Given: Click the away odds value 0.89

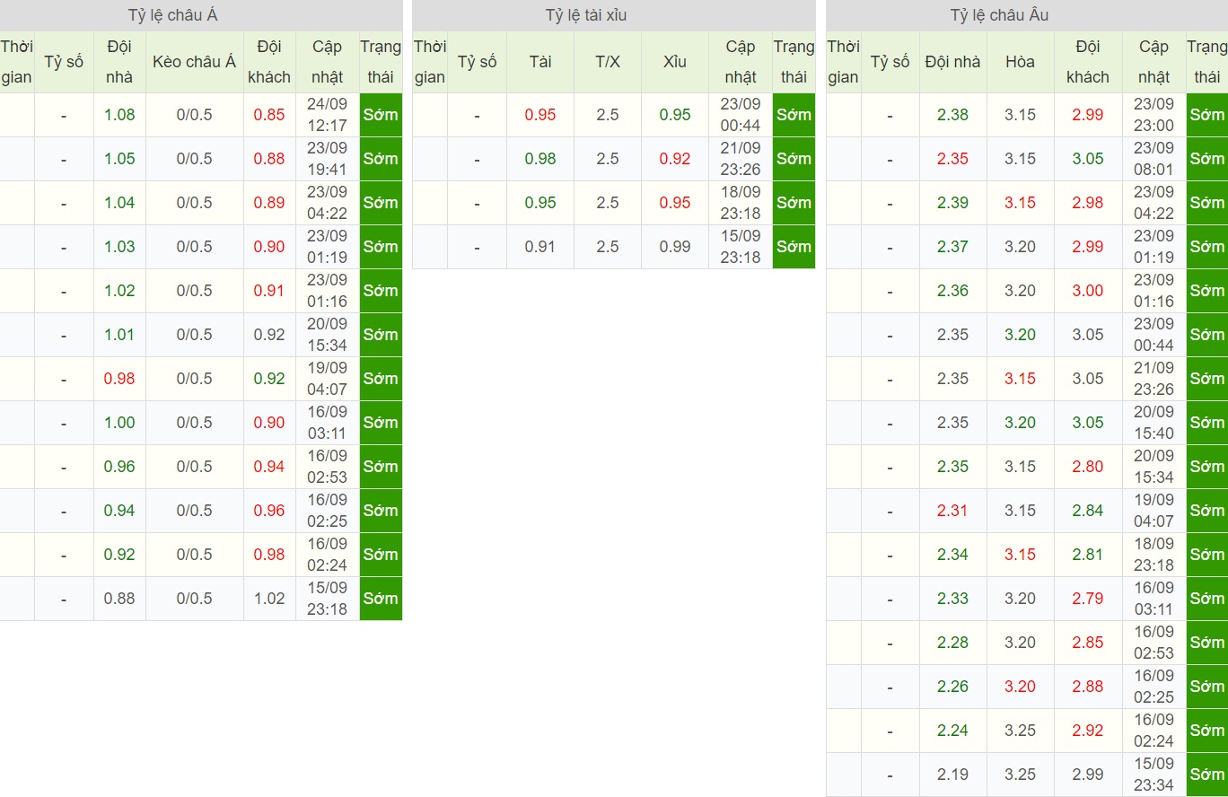Looking at the screenshot, I should 269,203.
